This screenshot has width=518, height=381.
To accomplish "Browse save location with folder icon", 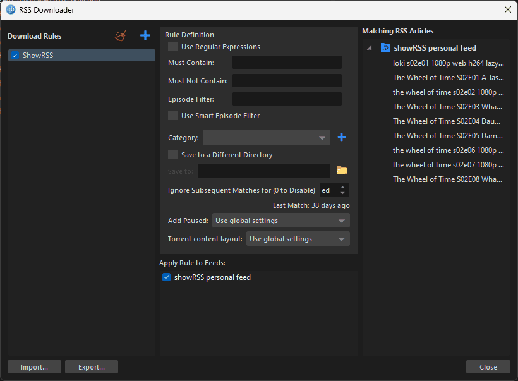I will [342, 171].
